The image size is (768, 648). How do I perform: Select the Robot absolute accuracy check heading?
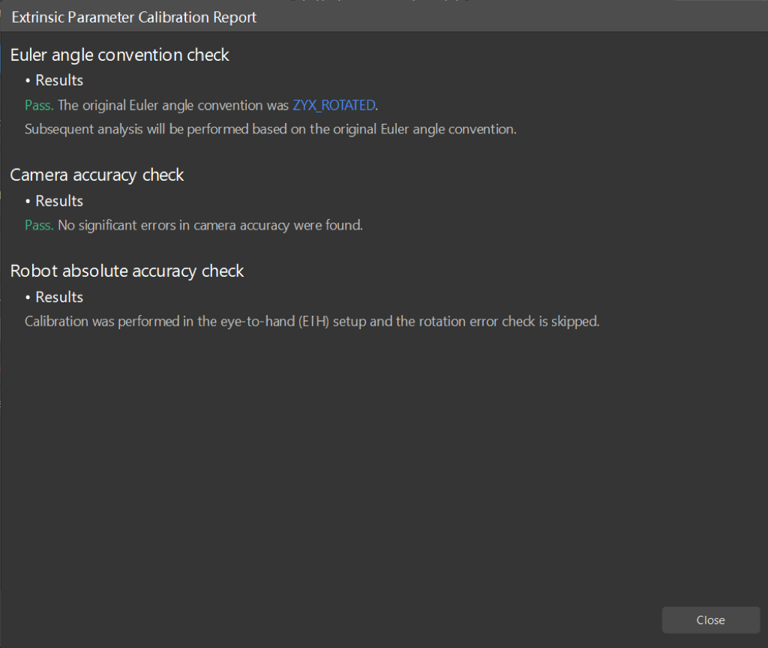pyautogui.click(x=127, y=271)
